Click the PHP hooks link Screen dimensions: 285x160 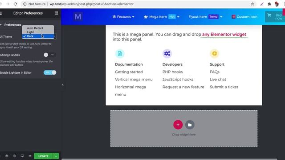172,72
